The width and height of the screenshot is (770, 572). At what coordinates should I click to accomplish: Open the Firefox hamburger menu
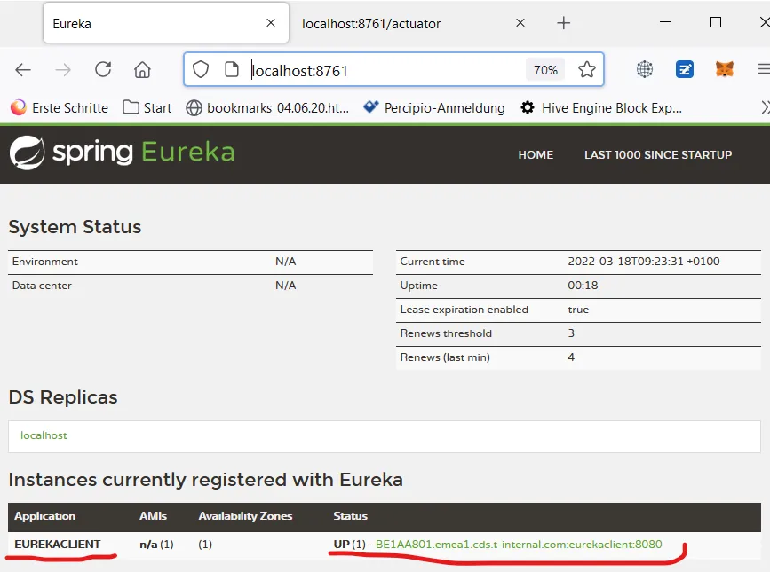tap(764, 69)
